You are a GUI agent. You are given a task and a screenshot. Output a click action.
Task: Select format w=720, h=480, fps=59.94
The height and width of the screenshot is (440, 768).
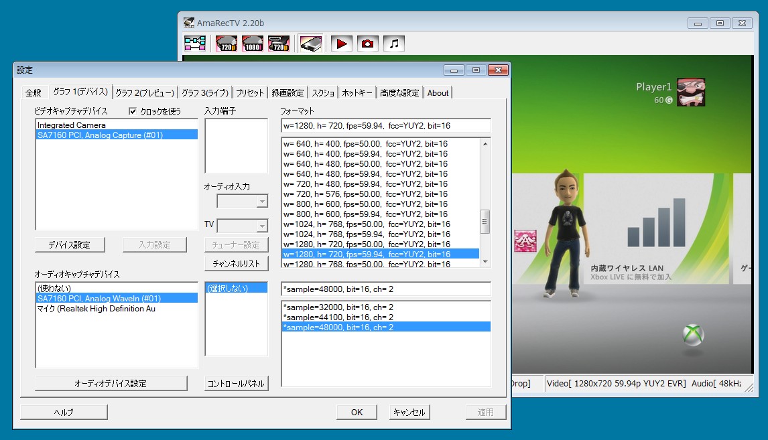click(x=380, y=184)
